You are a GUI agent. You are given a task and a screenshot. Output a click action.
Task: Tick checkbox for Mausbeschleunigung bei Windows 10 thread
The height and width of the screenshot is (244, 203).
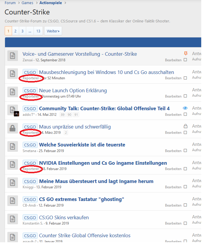185,78
